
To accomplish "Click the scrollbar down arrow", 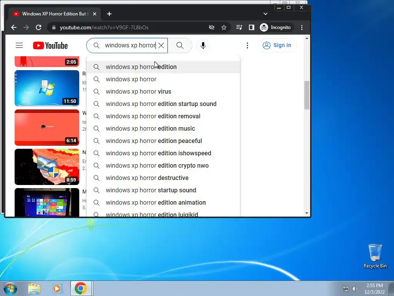I will pyautogui.click(x=307, y=213).
